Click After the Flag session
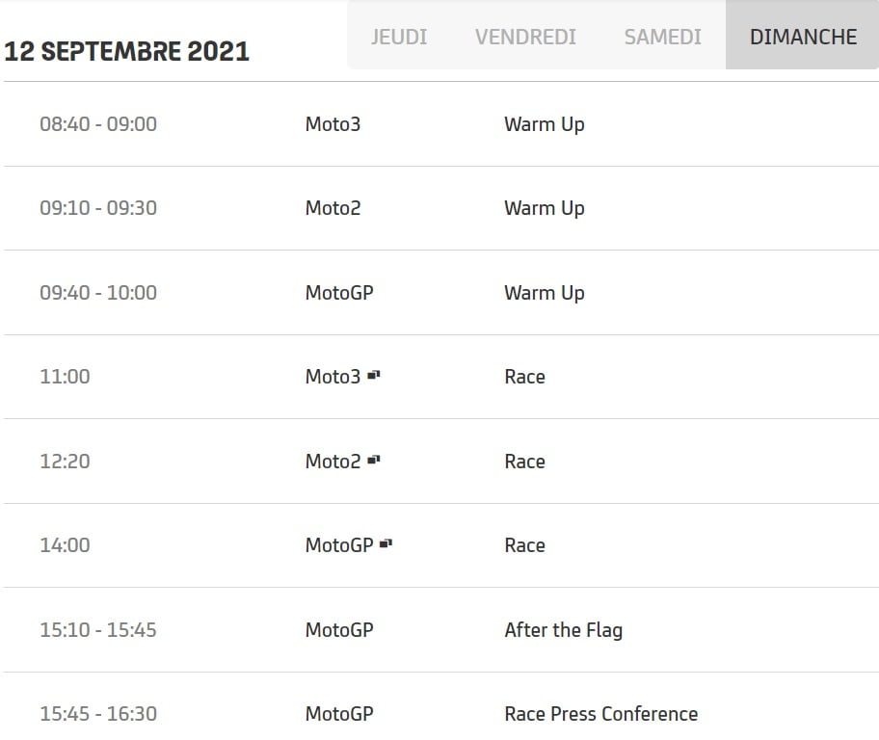The height and width of the screenshot is (740, 879). [x=563, y=630]
